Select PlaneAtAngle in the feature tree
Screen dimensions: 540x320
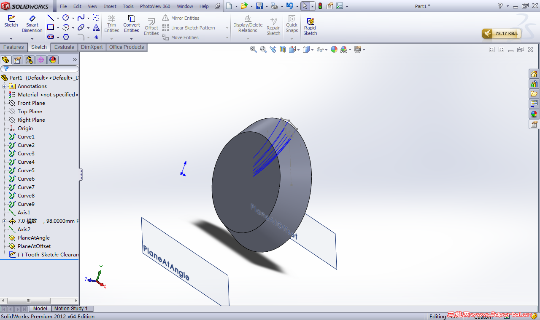point(34,238)
